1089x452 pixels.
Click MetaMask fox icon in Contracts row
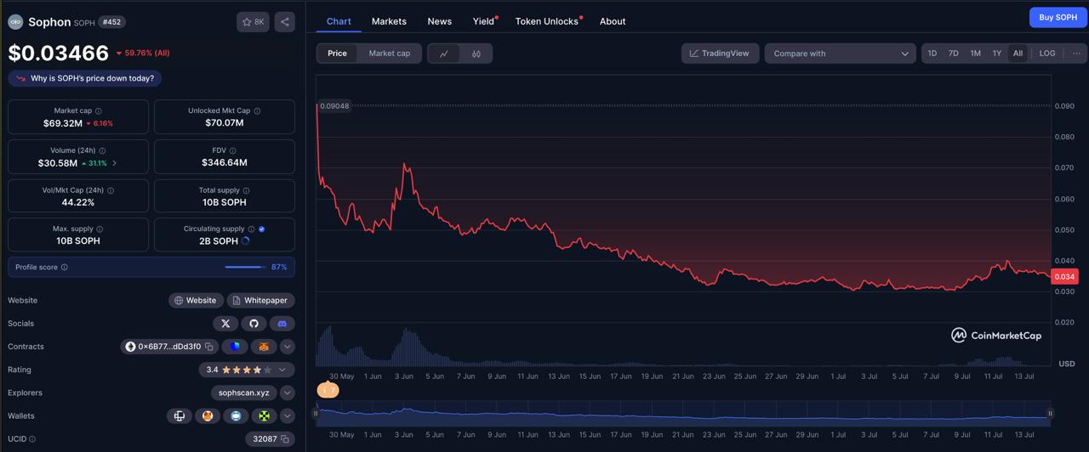tap(264, 347)
